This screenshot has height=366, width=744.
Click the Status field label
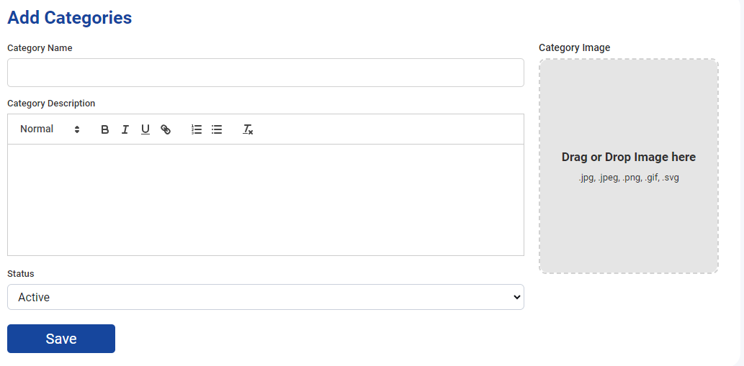point(21,274)
